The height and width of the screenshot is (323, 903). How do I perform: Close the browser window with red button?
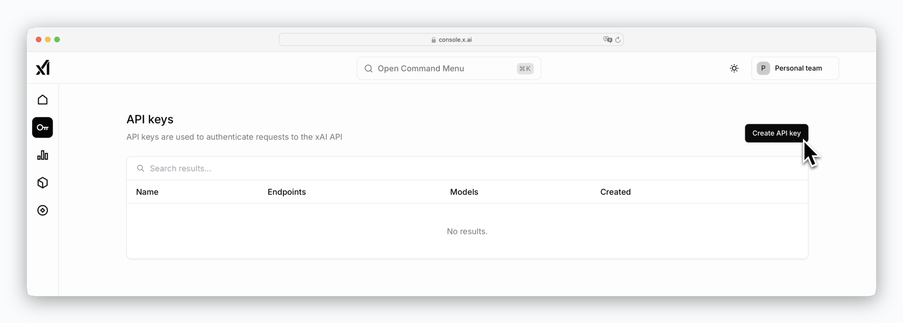pyautogui.click(x=39, y=40)
